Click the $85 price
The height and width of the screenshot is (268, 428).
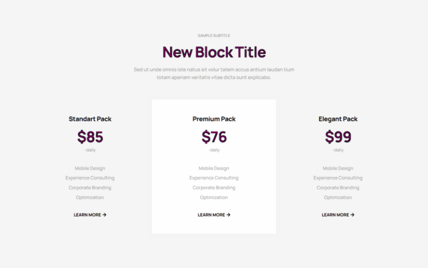[x=90, y=137]
